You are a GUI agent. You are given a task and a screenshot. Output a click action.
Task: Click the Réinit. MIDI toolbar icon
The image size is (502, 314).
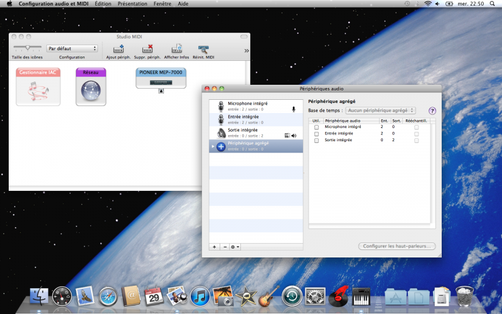click(203, 49)
